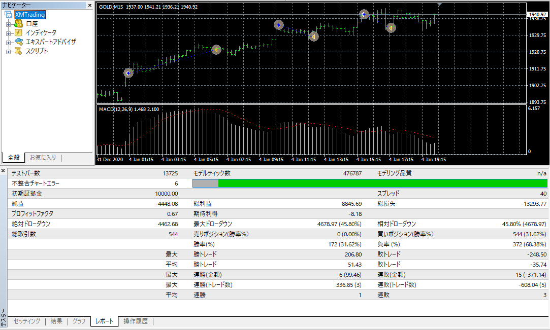The width and height of the screenshot is (550, 330).
Task: Open the レポート tab in tester
Action: click(x=105, y=321)
